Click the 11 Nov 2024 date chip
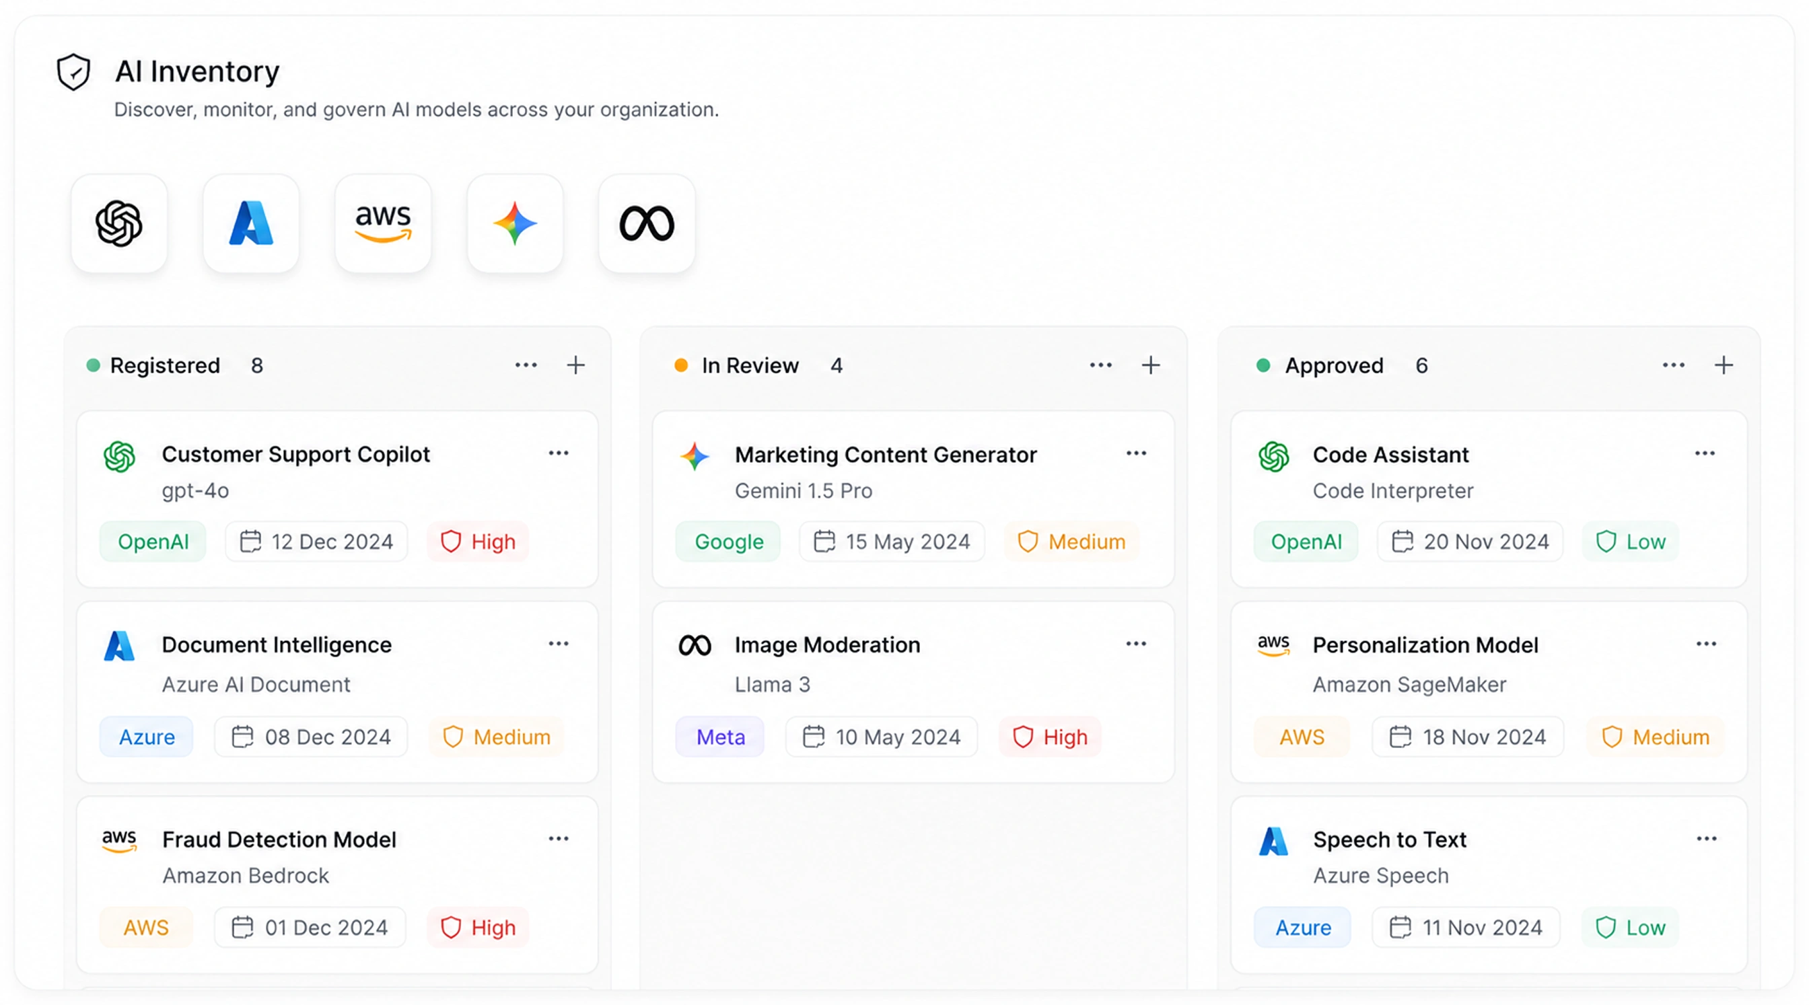The height and width of the screenshot is (1005, 1809). pyautogui.click(x=1466, y=928)
